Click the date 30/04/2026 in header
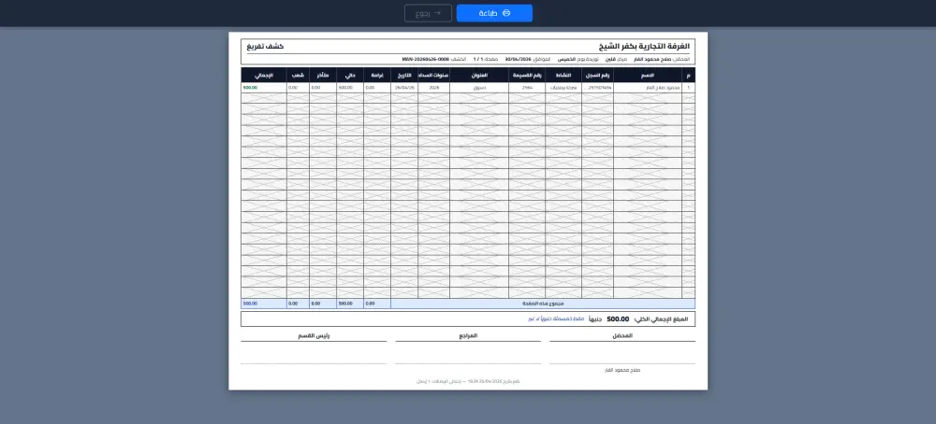This screenshot has width=936, height=424. 519,60
